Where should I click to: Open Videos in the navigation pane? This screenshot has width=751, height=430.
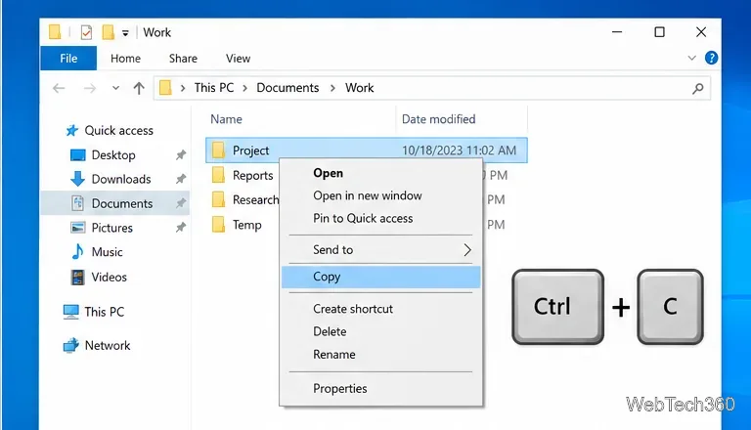(x=110, y=278)
